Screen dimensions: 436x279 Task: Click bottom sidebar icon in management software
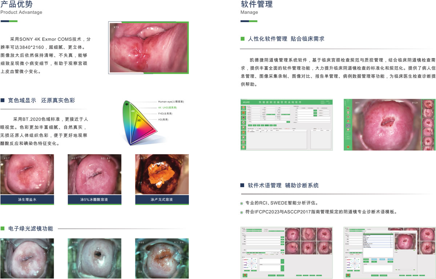tap(243, 147)
